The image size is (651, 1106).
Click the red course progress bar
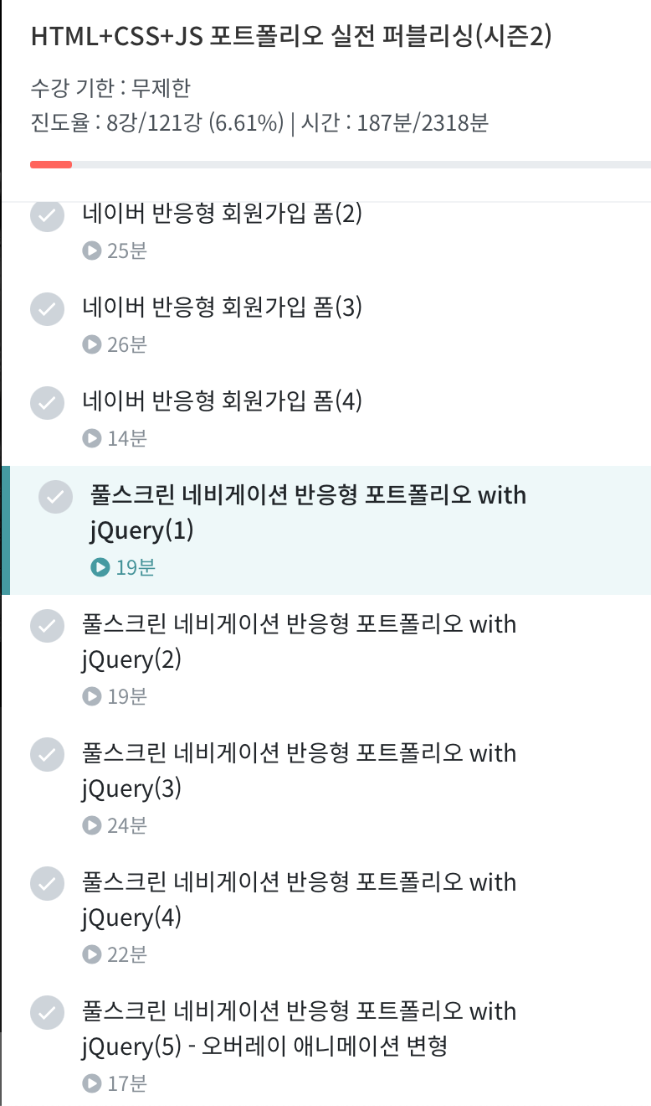tap(51, 164)
